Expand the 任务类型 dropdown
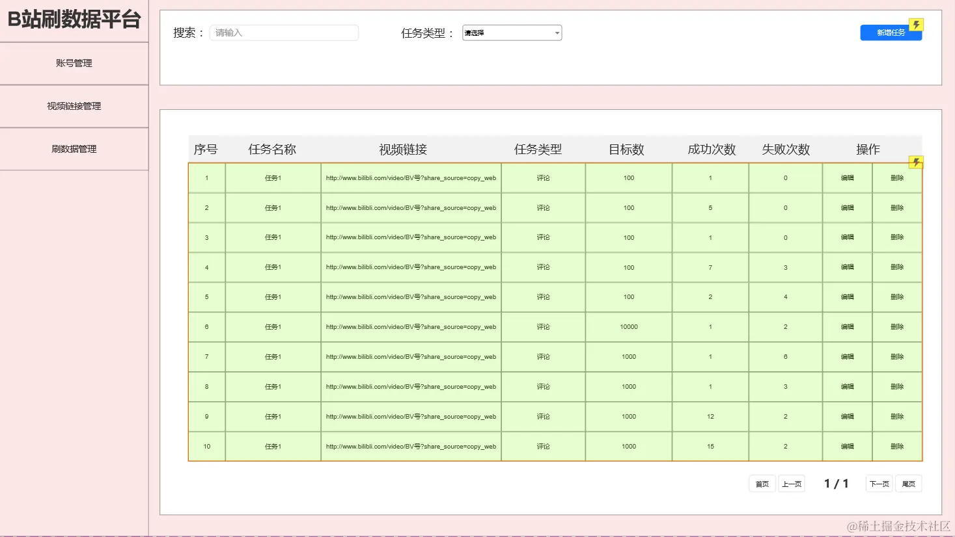The width and height of the screenshot is (955, 537). click(512, 33)
